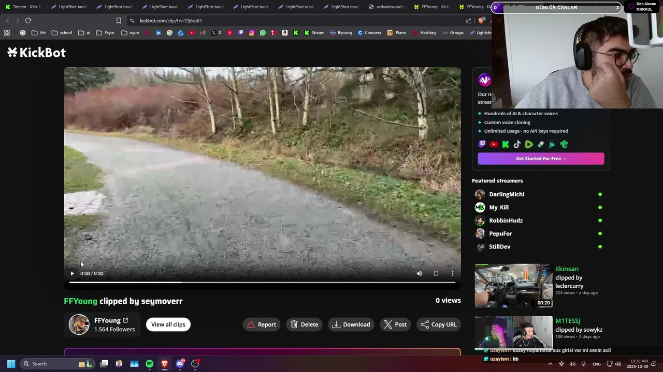Click the Twitch bookmark icon
Image resolution: width=663 pixels, height=372 pixels.
[x=241, y=33]
